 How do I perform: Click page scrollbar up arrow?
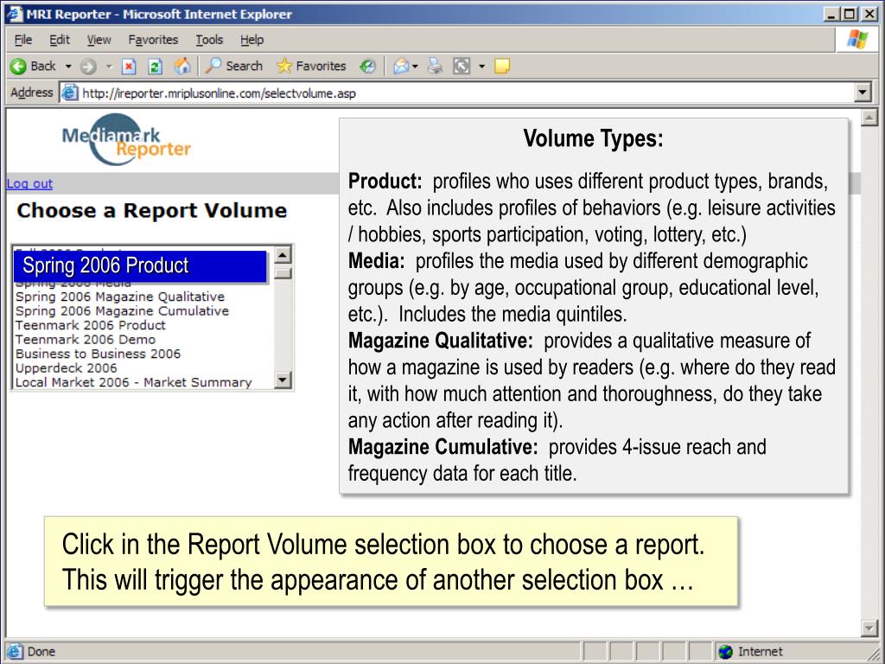[x=869, y=118]
